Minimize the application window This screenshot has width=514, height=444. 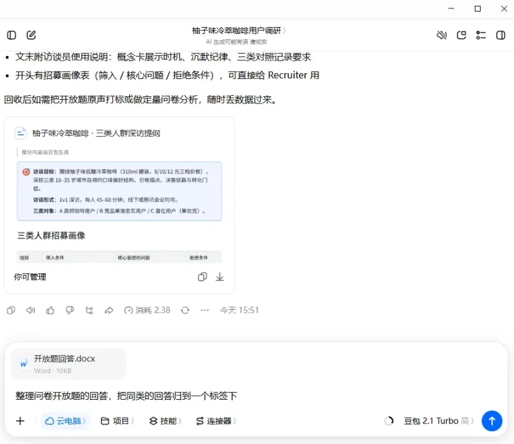coord(452,8)
